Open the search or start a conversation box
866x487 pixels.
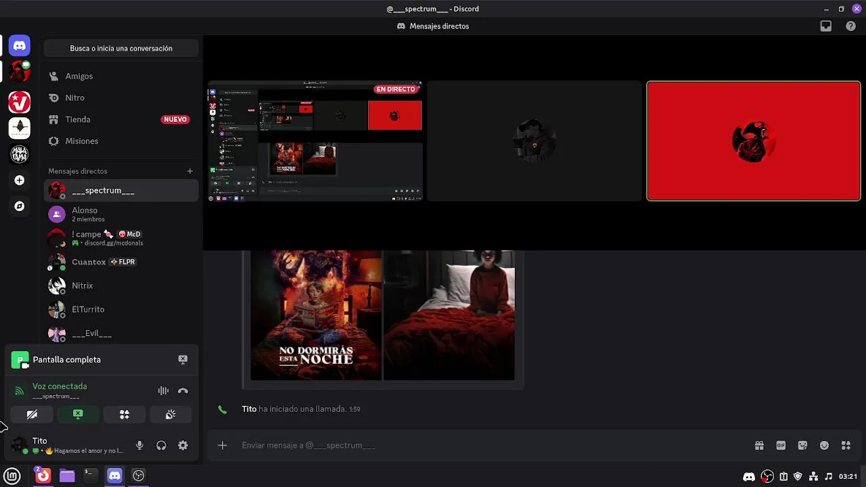click(x=121, y=49)
